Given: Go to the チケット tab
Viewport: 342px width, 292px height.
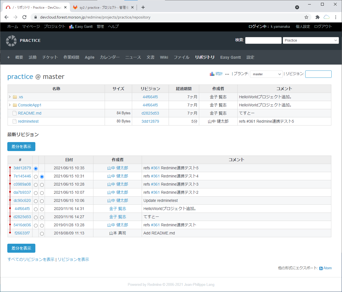Looking at the screenshot, I should click(x=50, y=57).
